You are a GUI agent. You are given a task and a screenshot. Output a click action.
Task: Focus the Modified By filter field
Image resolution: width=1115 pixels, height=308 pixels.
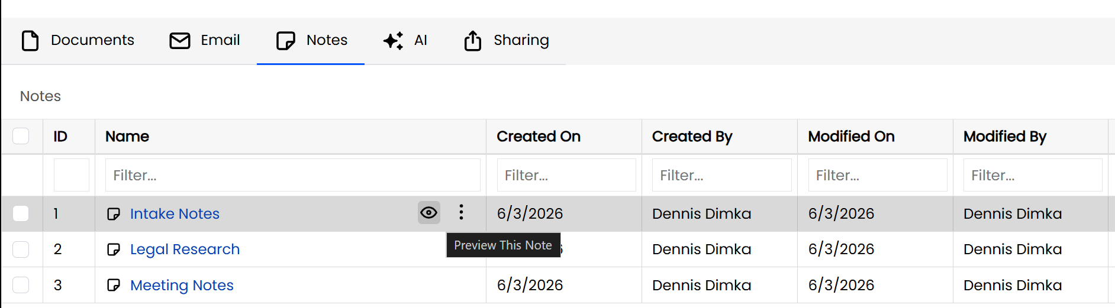1033,175
